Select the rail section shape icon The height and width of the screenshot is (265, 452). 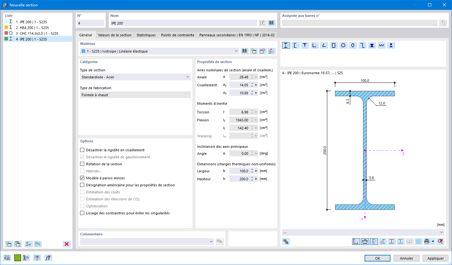coord(372,46)
